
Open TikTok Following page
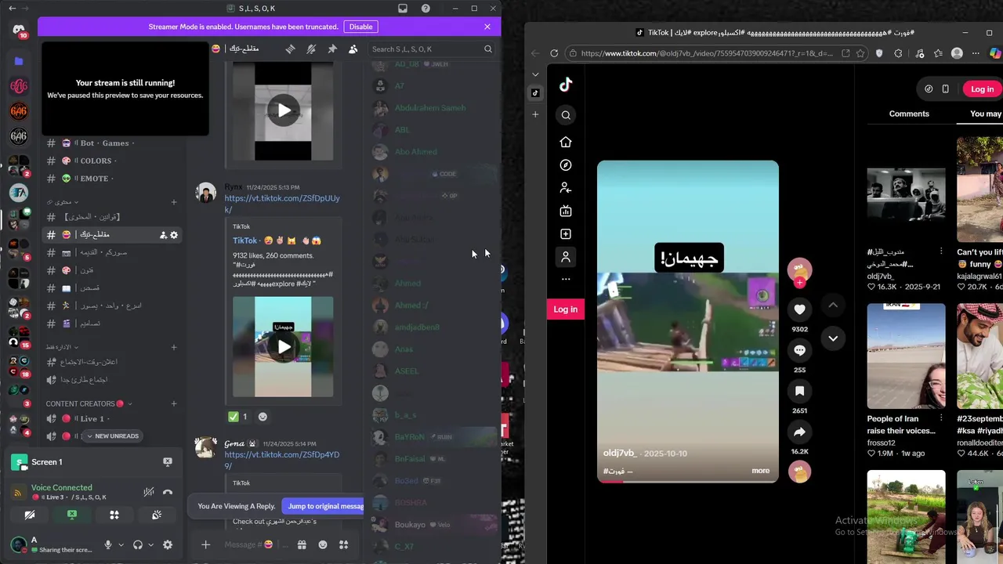pyautogui.click(x=566, y=188)
